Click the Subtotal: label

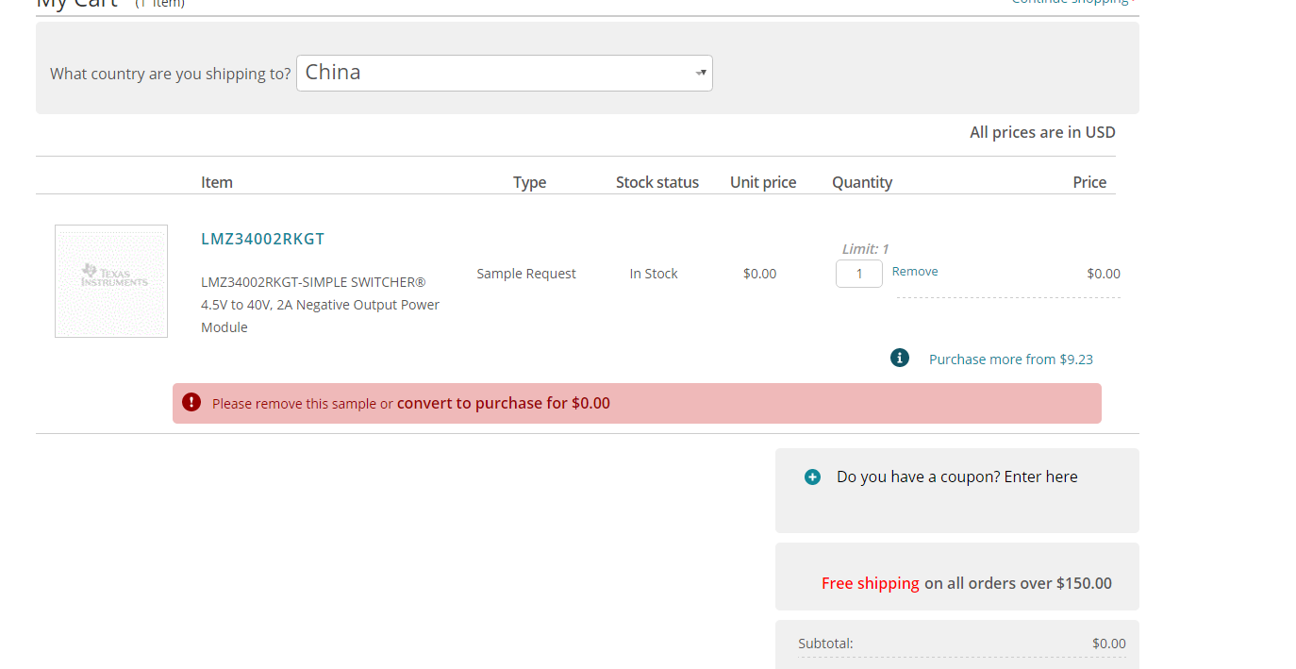(x=825, y=644)
